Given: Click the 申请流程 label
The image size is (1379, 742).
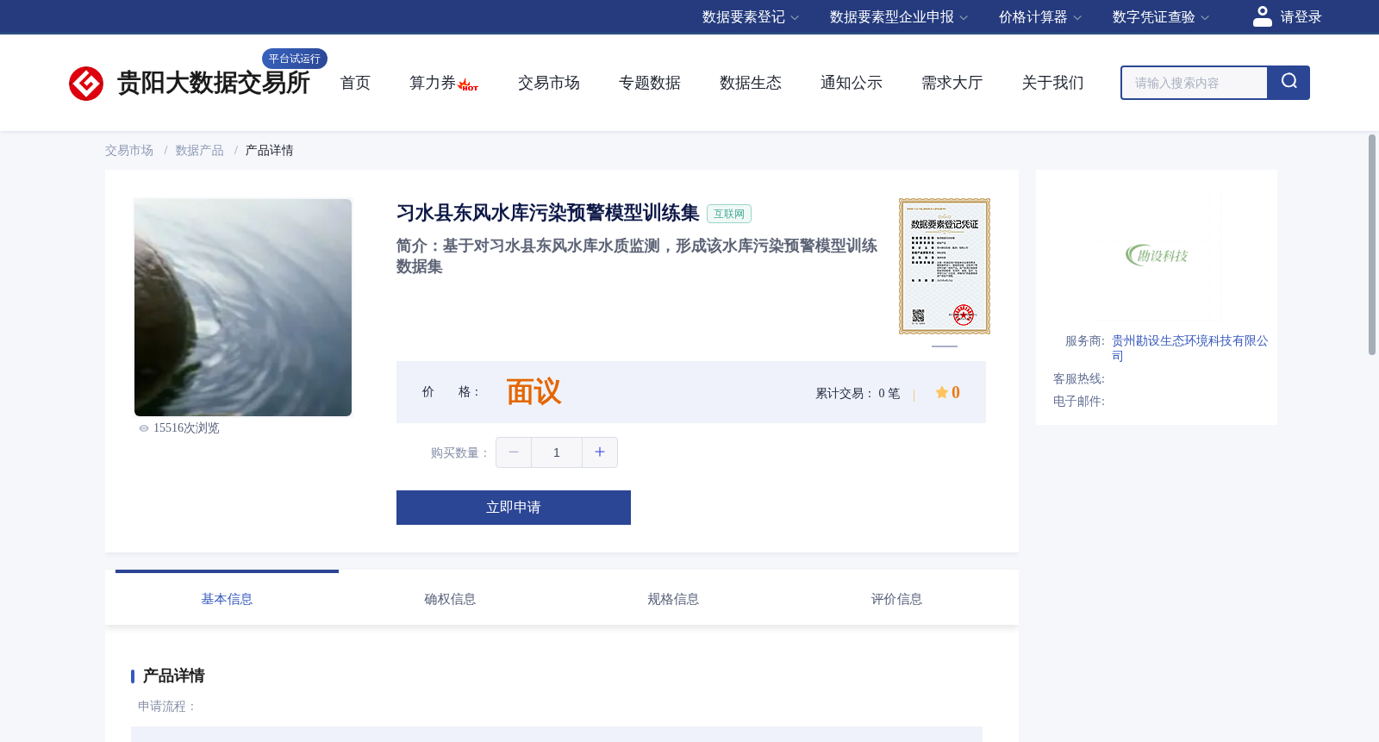Looking at the screenshot, I should (167, 707).
